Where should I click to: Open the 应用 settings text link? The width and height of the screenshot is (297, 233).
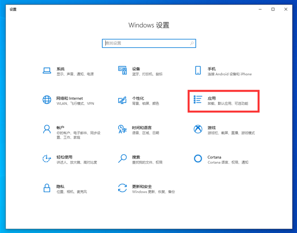(x=212, y=99)
